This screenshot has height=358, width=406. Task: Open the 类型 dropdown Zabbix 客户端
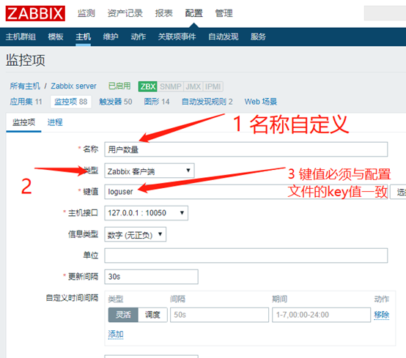click(x=150, y=171)
